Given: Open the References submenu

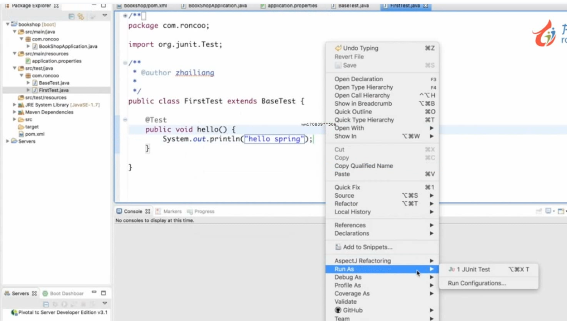Looking at the screenshot, I should click(382, 225).
